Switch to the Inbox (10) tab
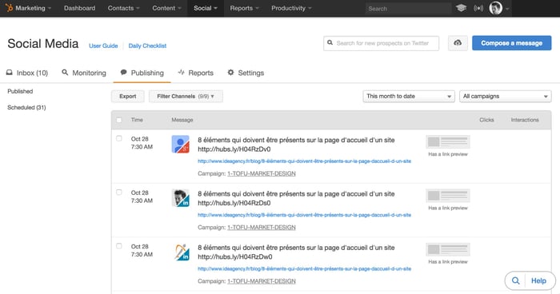560x294 pixels. pyautogui.click(x=27, y=73)
